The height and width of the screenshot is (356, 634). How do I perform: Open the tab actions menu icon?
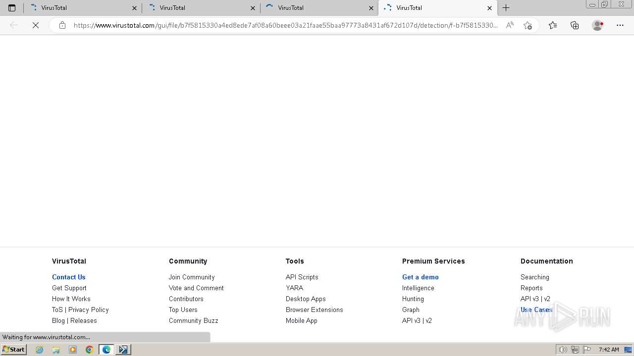12,8
